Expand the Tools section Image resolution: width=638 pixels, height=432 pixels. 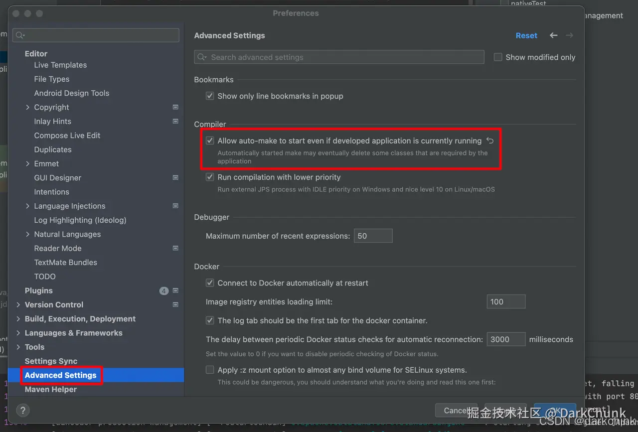18,347
